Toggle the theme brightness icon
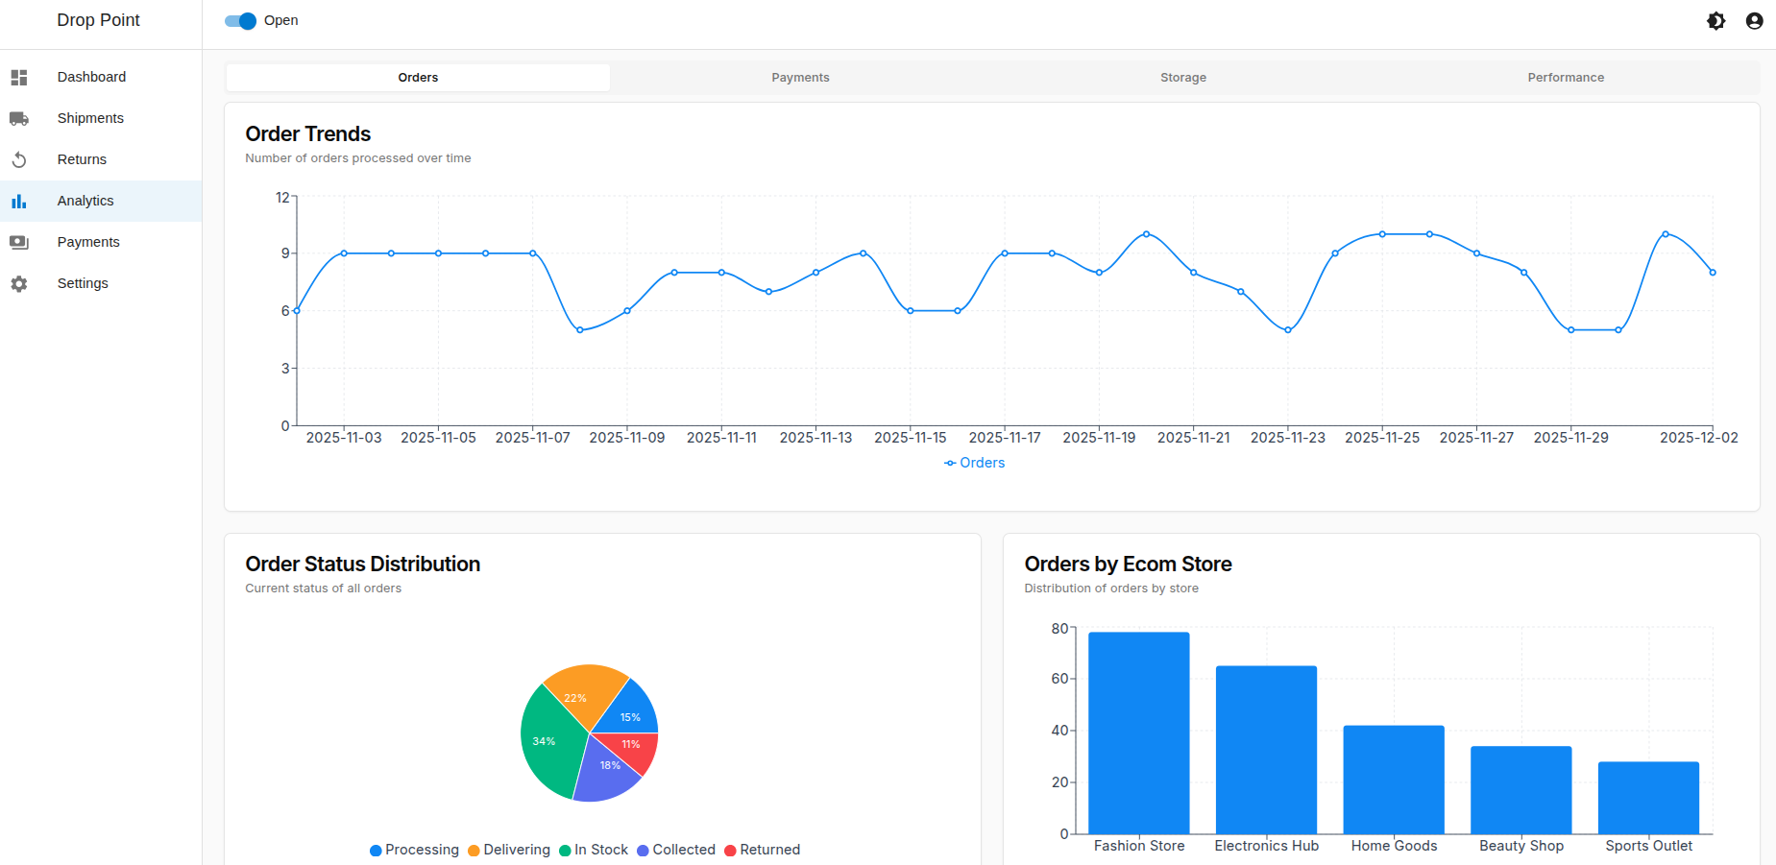This screenshot has height=865, width=1776. click(x=1715, y=21)
